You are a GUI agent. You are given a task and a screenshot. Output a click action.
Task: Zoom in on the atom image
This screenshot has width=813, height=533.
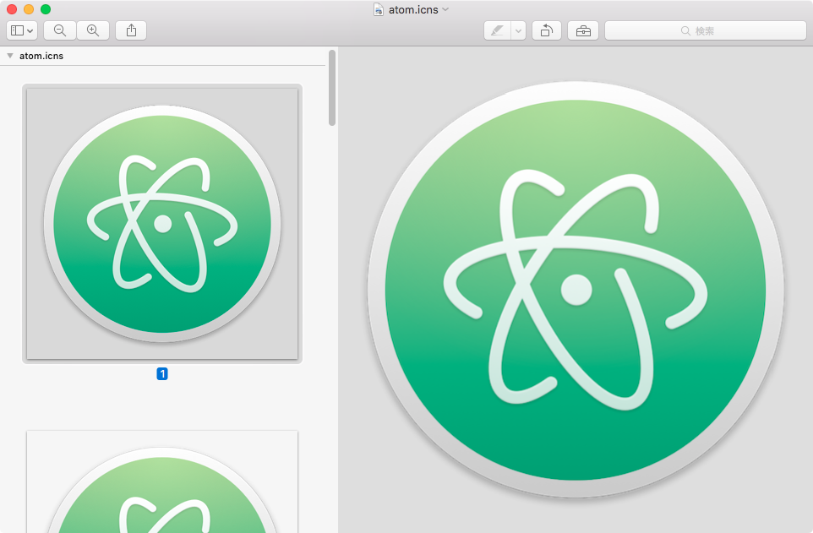pos(93,30)
